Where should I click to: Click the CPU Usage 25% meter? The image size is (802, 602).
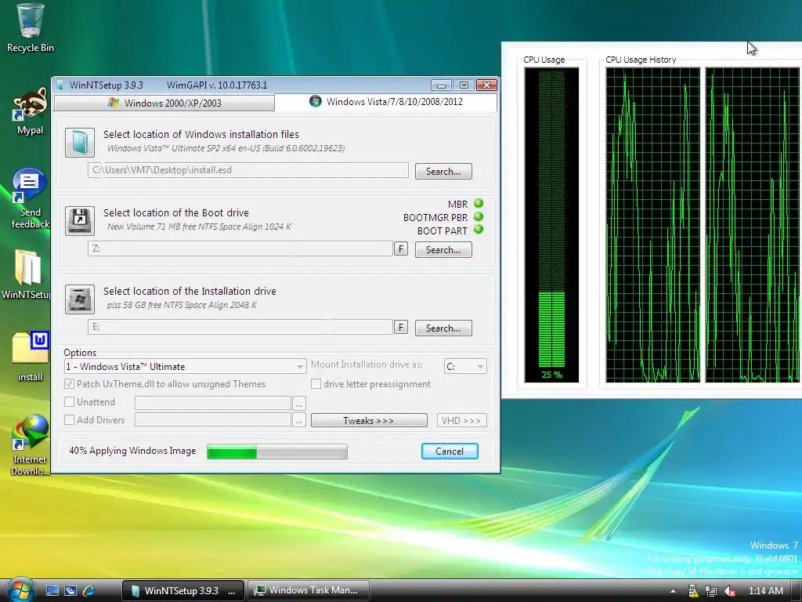551,225
